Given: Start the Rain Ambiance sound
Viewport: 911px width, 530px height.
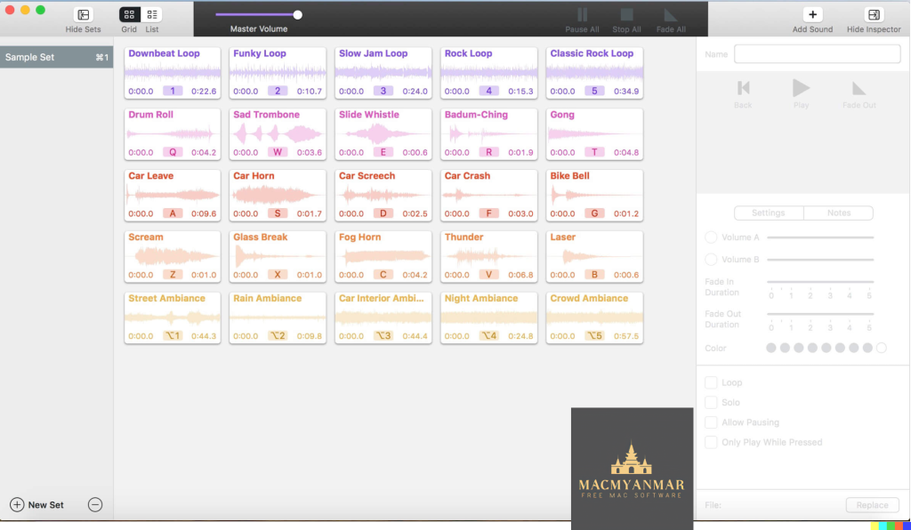Looking at the screenshot, I should point(278,318).
